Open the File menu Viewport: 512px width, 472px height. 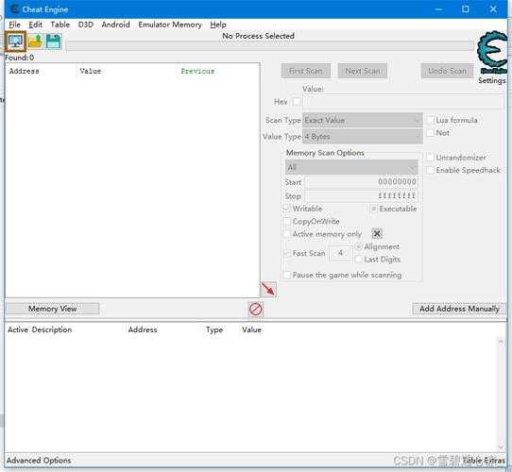[x=14, y=25]
